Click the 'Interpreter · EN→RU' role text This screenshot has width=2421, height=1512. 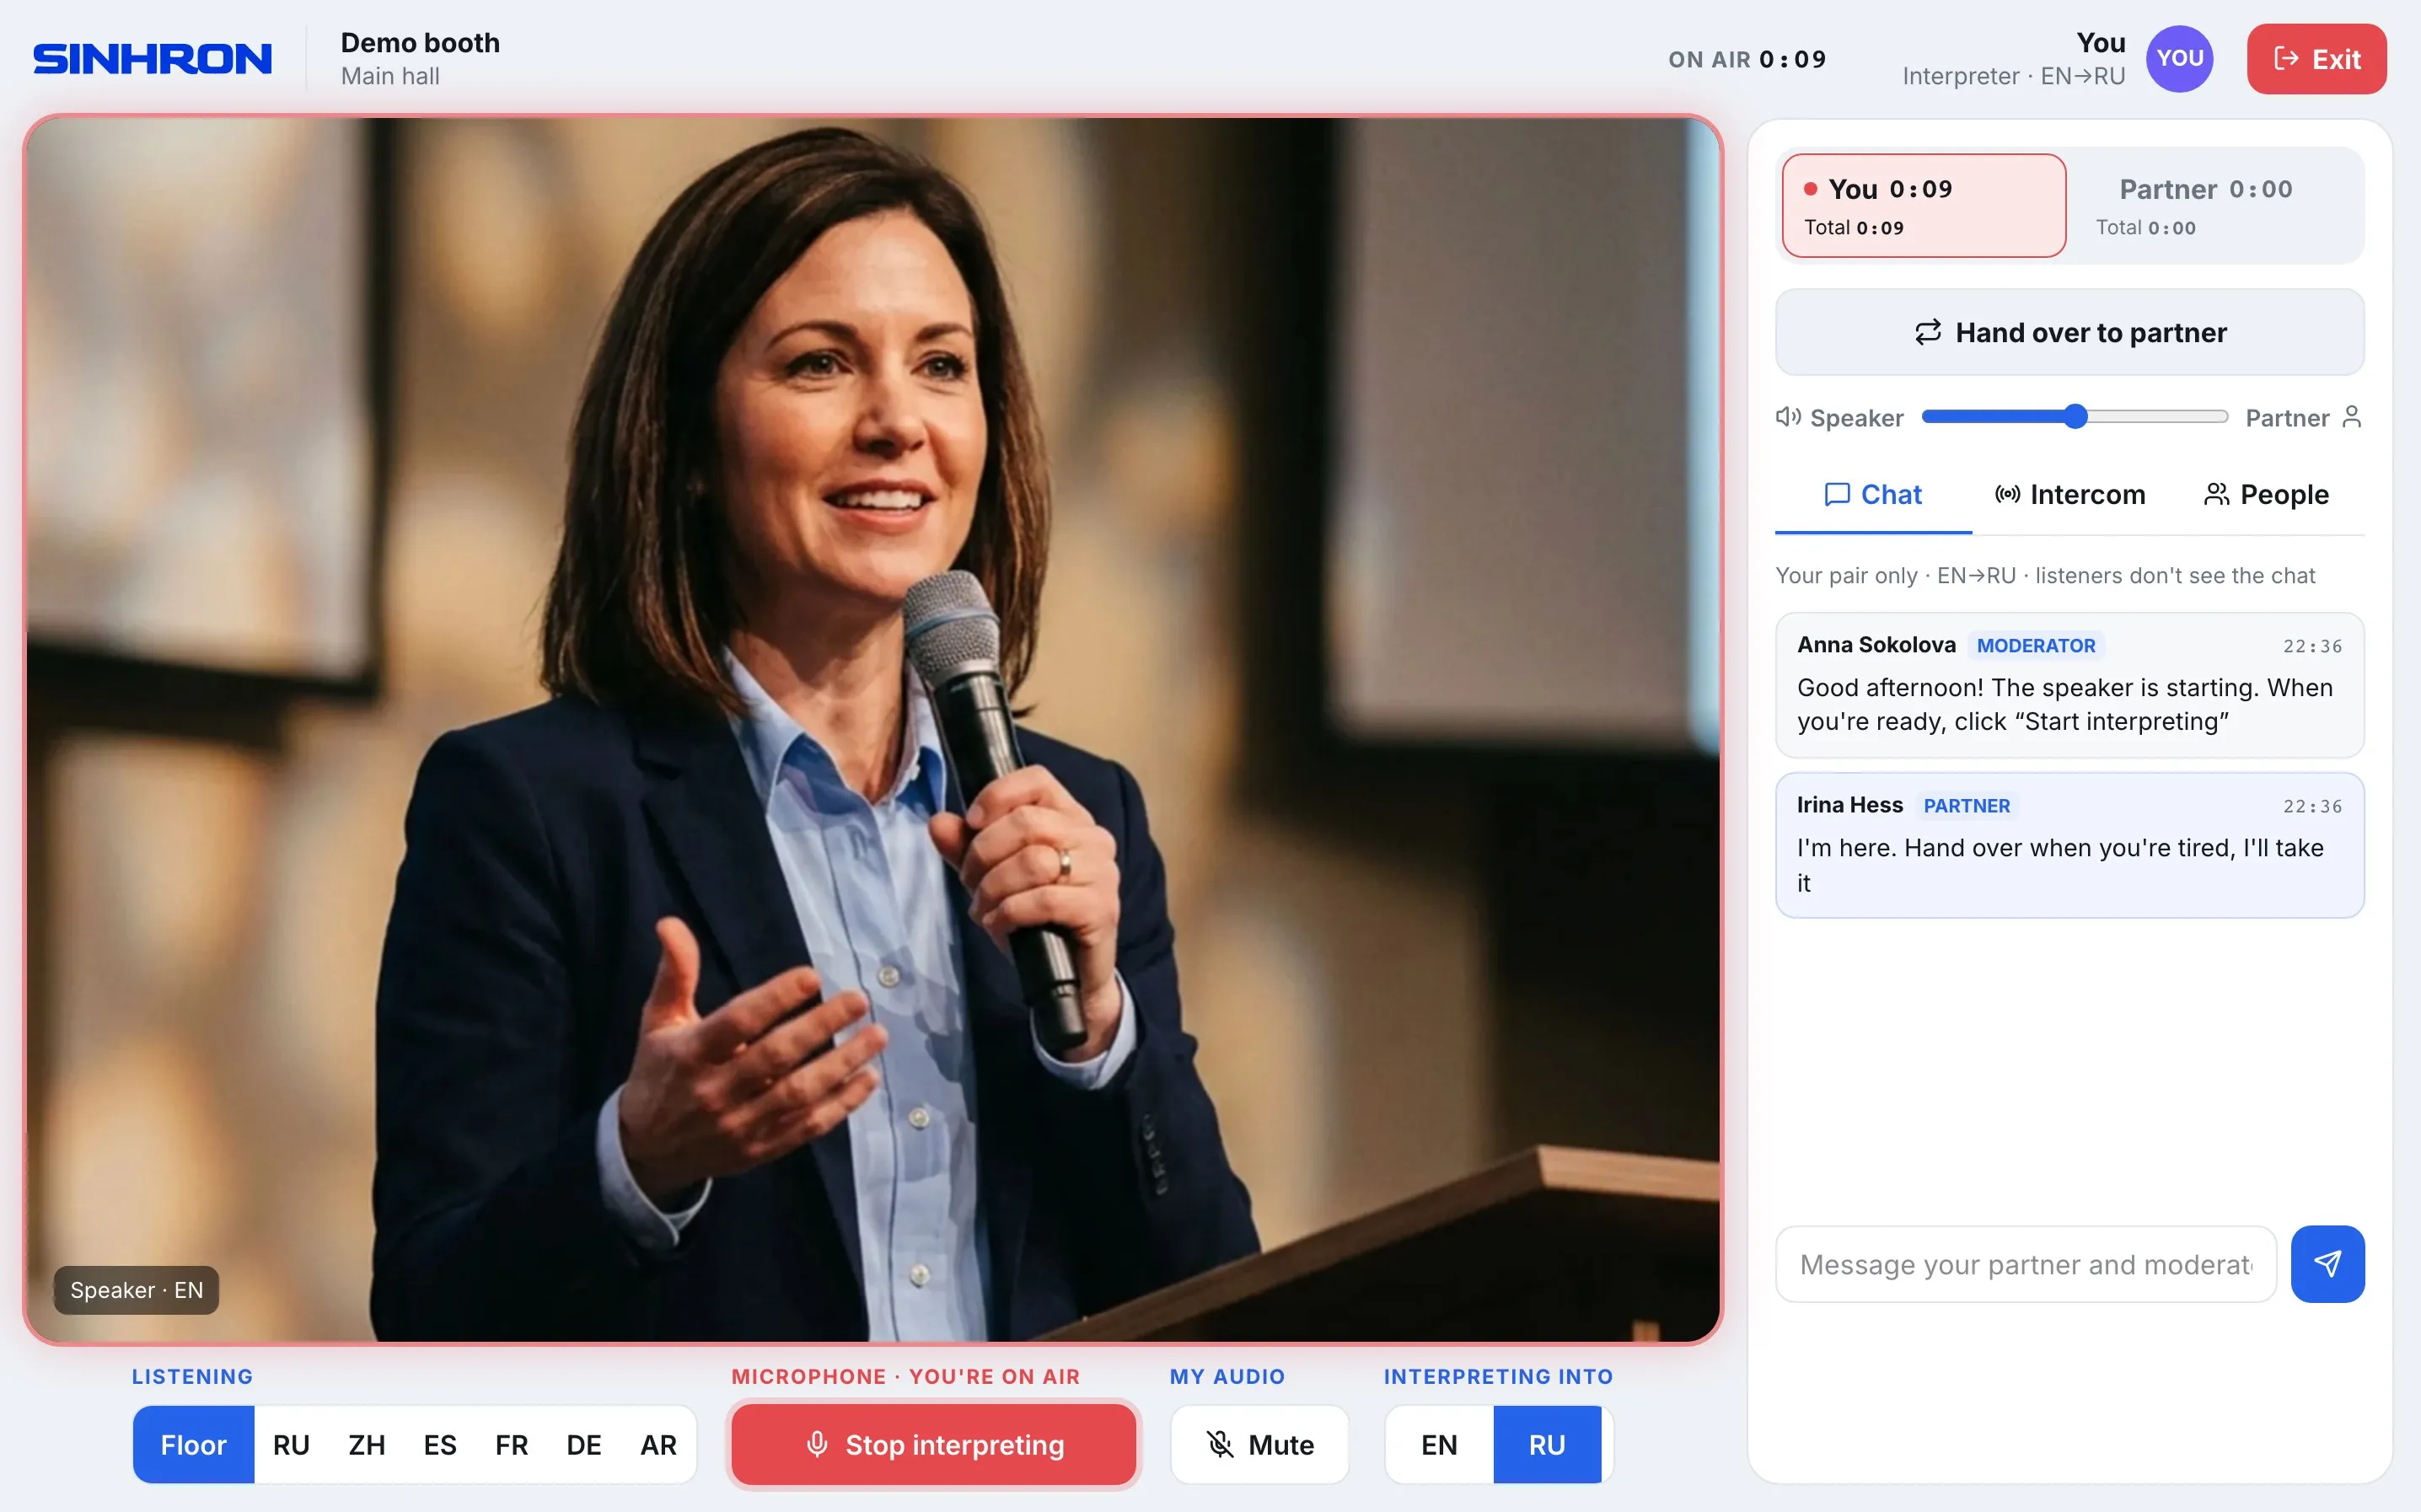pos(2013,76)
